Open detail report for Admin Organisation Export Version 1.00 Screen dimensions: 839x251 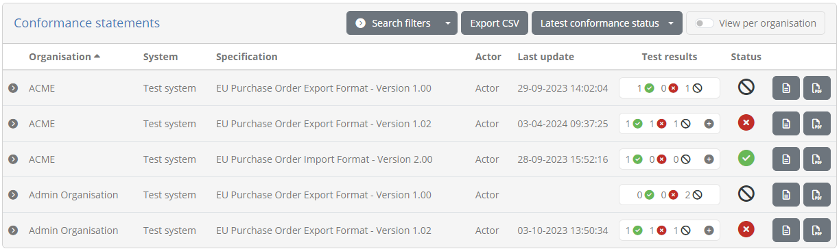pyautogui.click(x=786, y=195)
